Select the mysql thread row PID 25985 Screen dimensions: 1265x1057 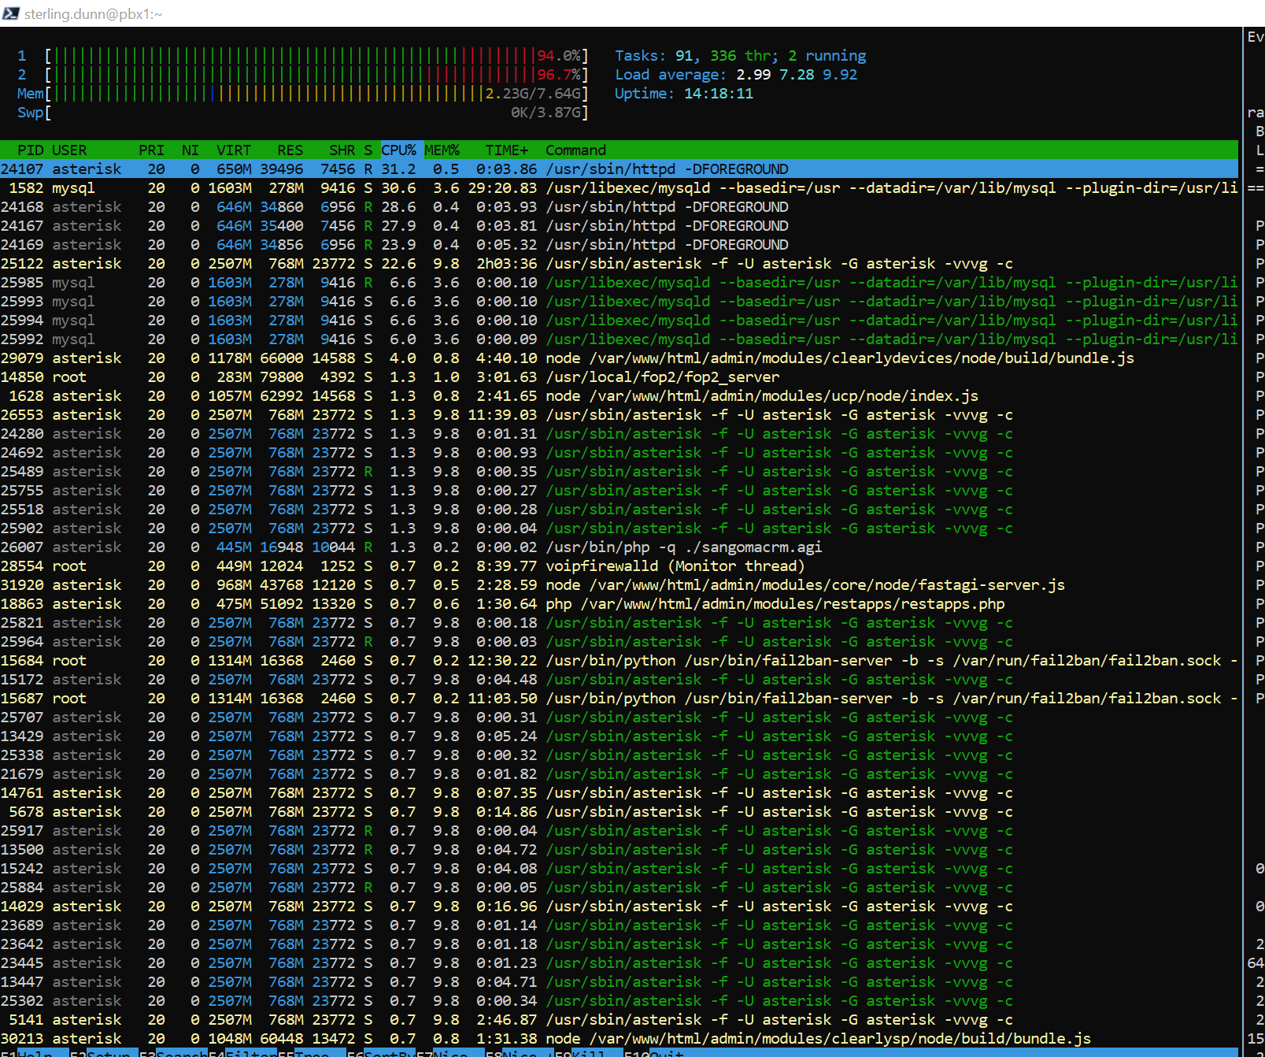(619, 282)
